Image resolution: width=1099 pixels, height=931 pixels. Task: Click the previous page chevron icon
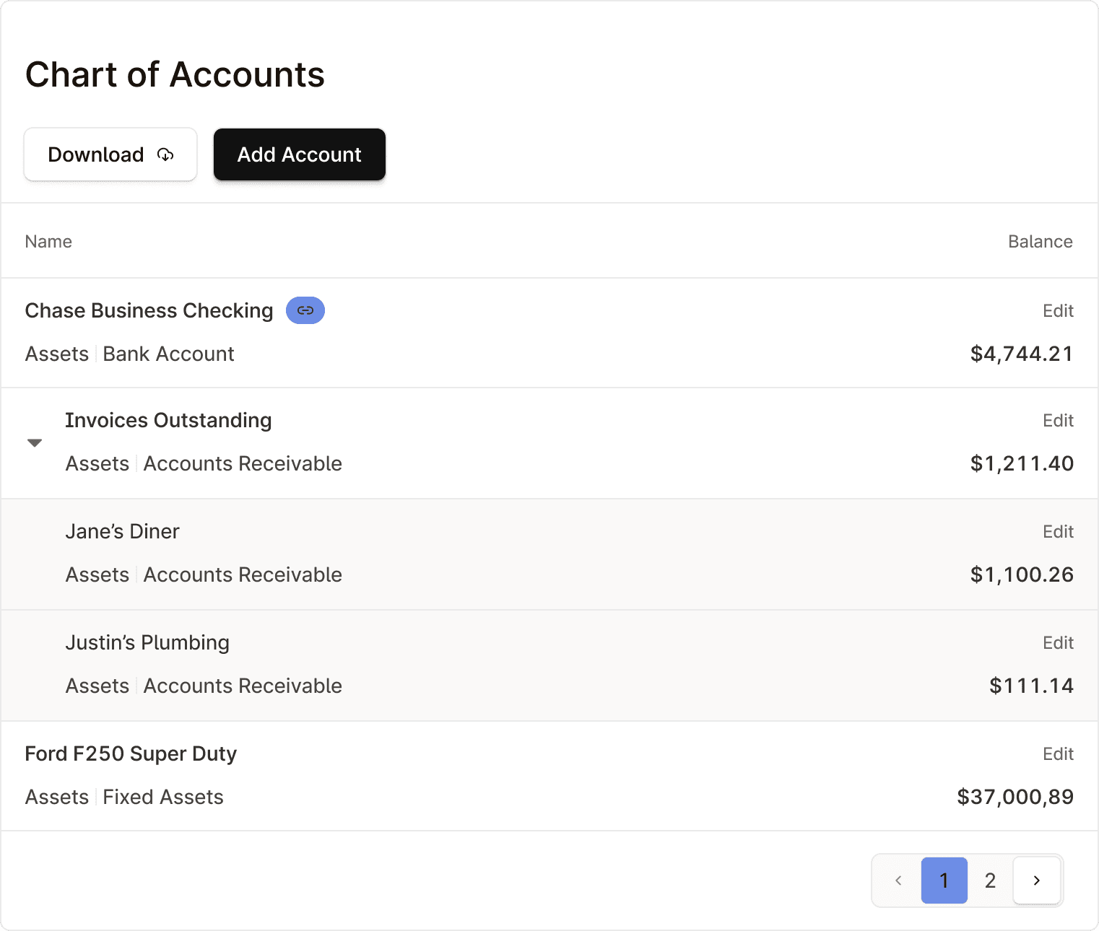coord(898,880)
